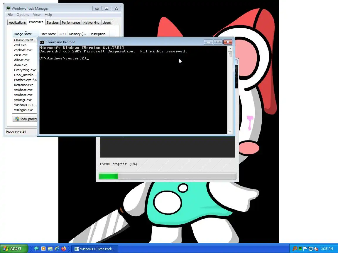
Task: Click the green installer progress bar
Action: 167,176
